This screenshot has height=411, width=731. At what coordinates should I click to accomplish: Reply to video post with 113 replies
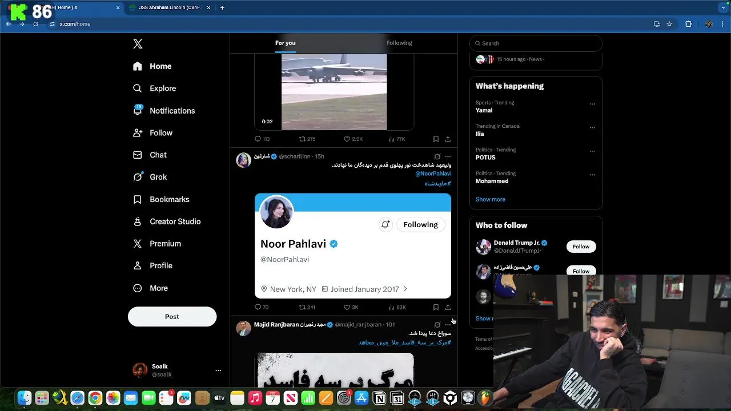(x=262, y=139)
